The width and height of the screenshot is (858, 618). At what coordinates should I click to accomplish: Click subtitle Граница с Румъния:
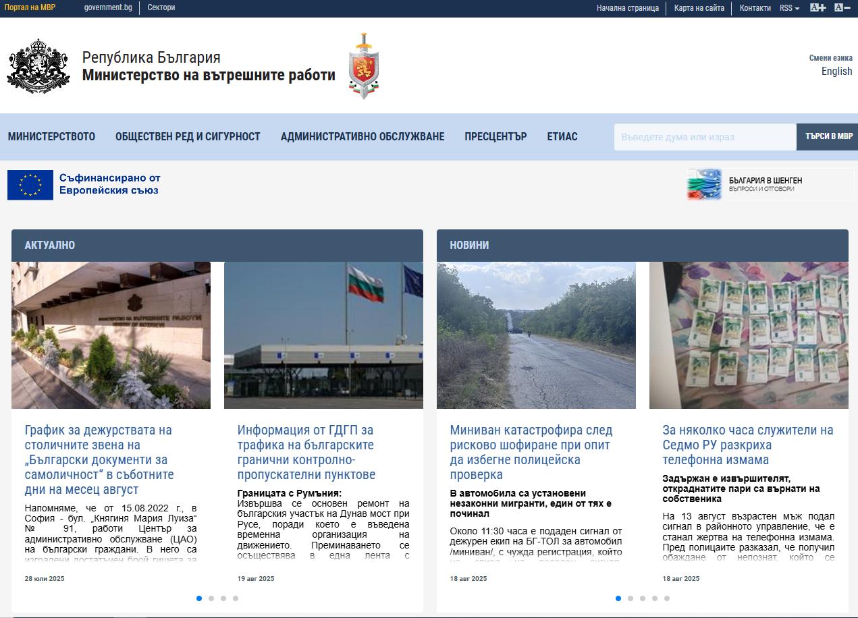pos(290,493)
